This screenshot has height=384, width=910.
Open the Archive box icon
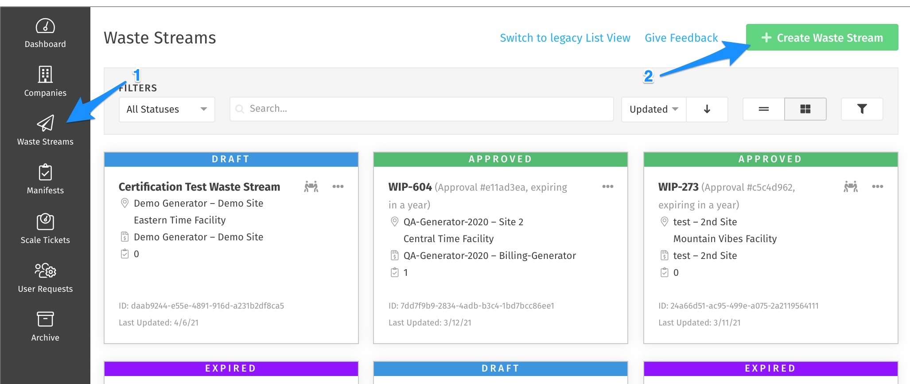[x=45, y=319]
